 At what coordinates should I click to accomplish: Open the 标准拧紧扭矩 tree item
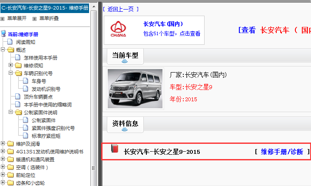46,136
